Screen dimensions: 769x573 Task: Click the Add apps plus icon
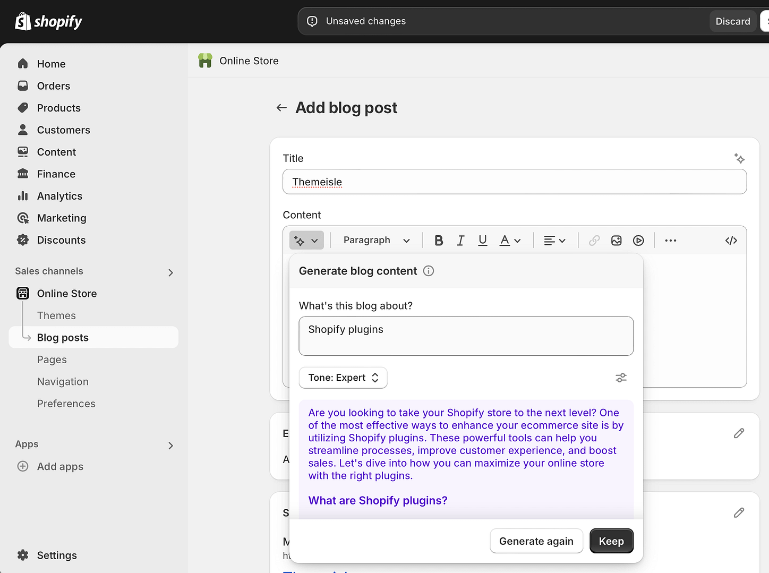(x=23, y=466)
